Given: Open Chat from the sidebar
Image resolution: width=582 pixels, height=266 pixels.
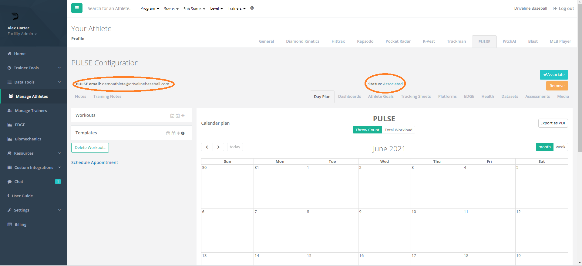Looking at the screenshot, I should pyautogui.click(x=19, y=182).
